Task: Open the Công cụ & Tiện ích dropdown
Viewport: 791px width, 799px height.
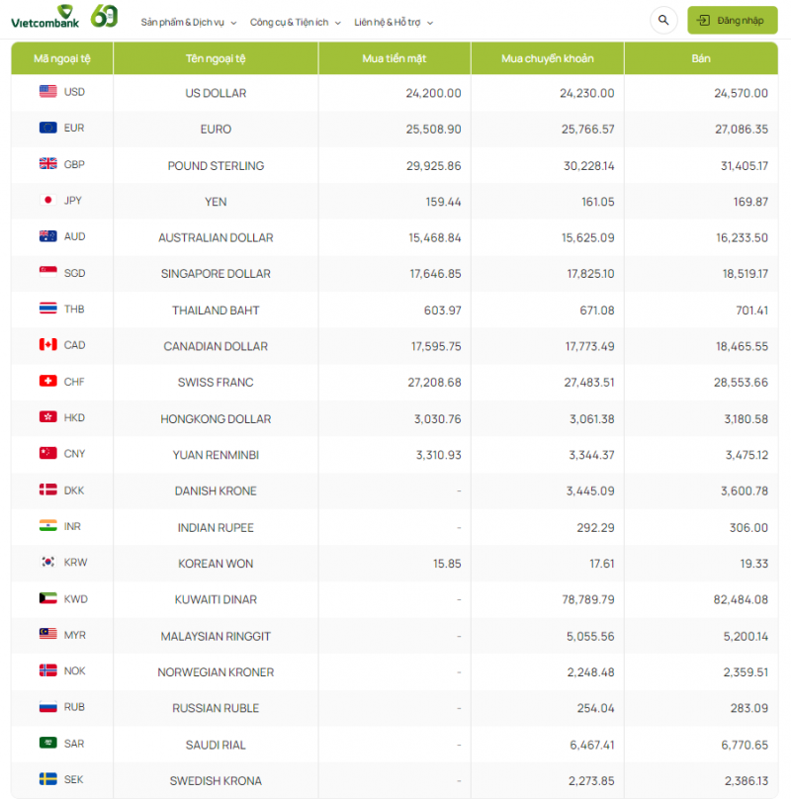Action: point(295,22)
